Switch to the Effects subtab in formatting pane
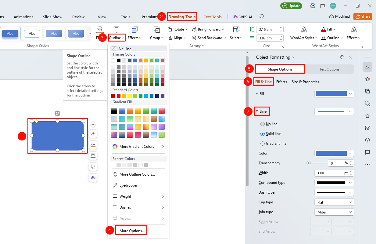The width and height of the screenshot is (376, 244). click(x=281, y=82)
